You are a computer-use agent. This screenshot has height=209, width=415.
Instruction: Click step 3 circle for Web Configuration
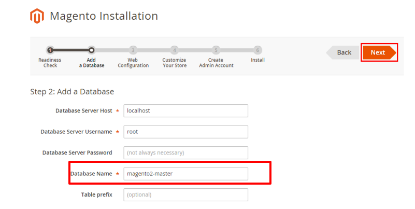tap(133, 50)
